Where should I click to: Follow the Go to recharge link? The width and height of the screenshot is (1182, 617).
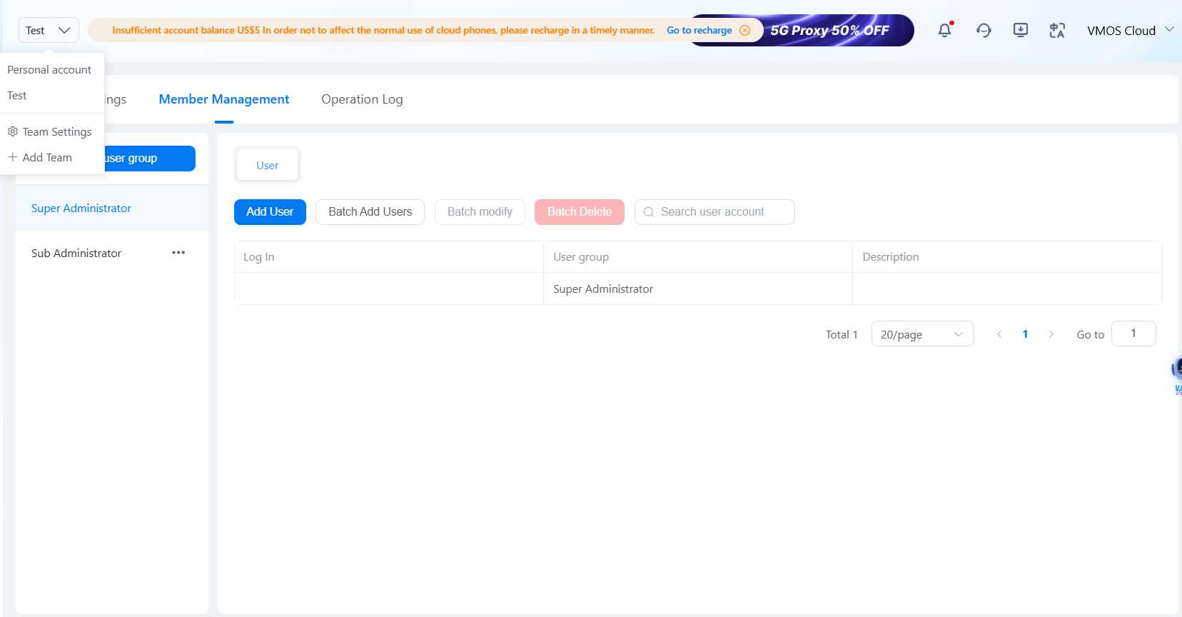tap(699, 30)
